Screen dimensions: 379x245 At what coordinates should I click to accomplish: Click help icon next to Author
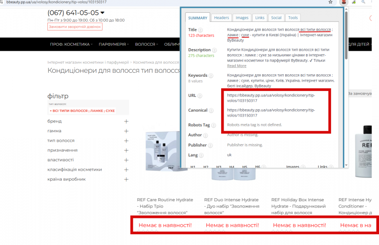(205, 135)
